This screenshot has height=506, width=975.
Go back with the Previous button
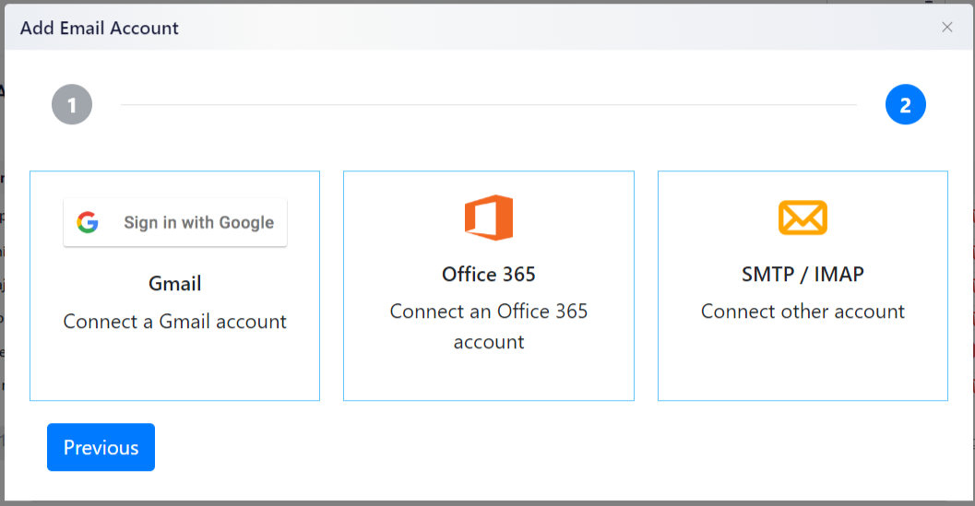pyautogui.click(x=101, y=447)
